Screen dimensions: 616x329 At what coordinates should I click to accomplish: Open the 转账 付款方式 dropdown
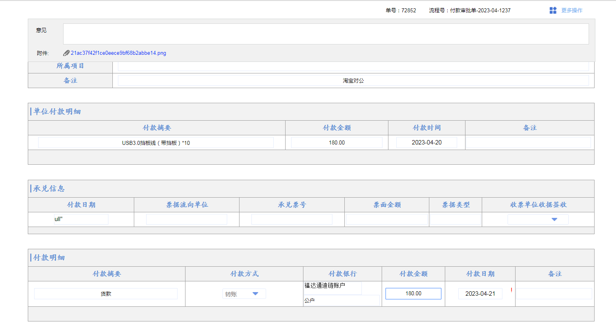[244, 294]
